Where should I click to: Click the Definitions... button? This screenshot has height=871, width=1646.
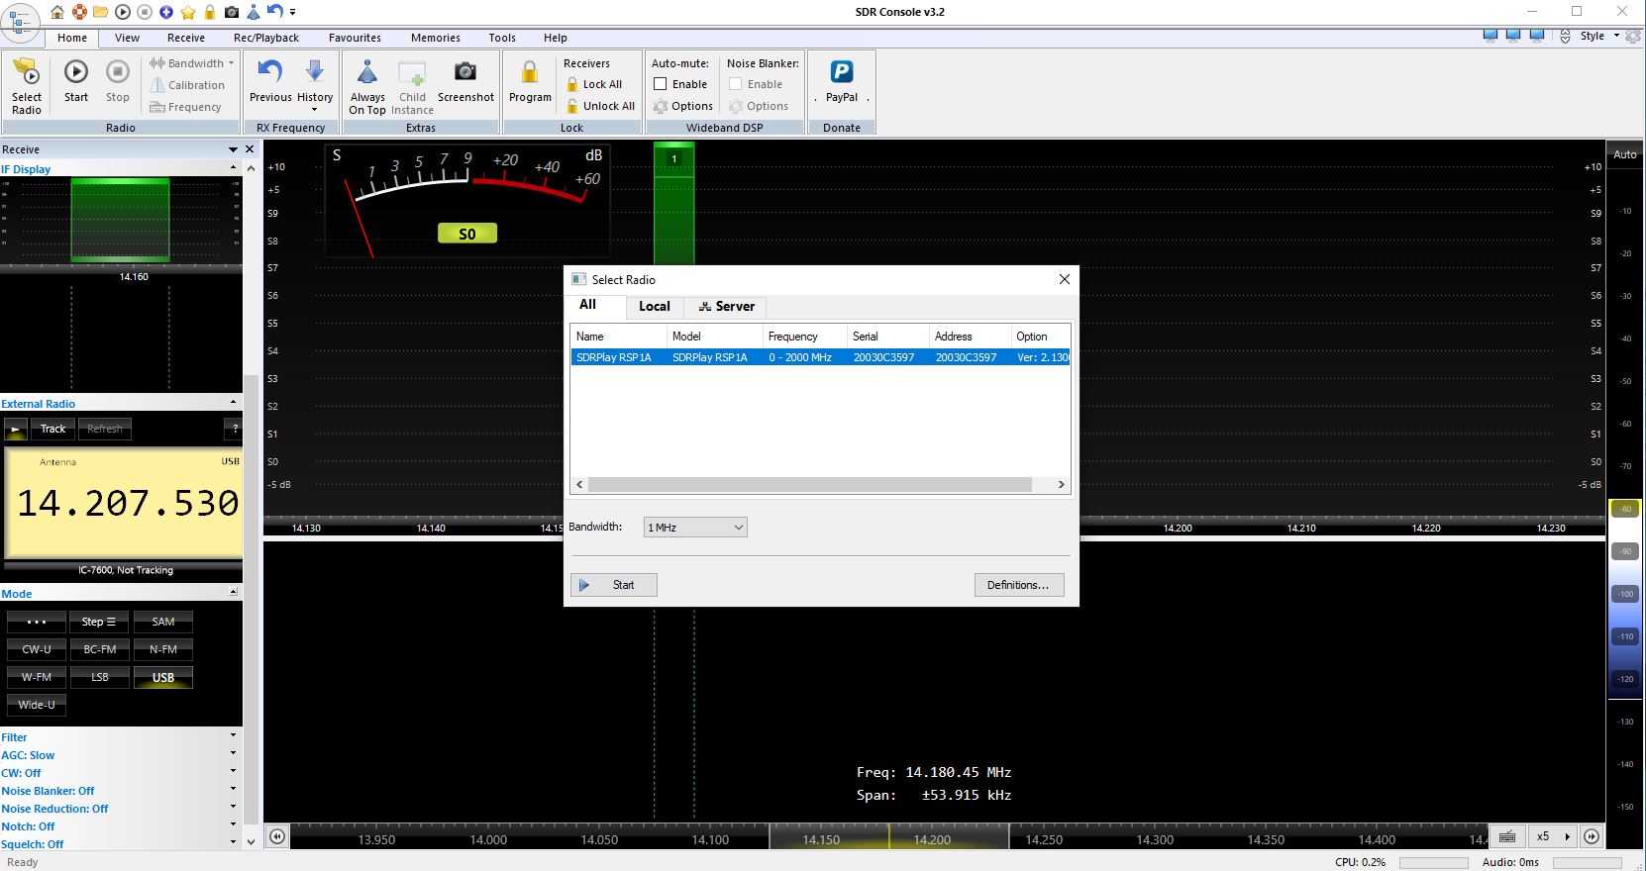pos(1018,585)
